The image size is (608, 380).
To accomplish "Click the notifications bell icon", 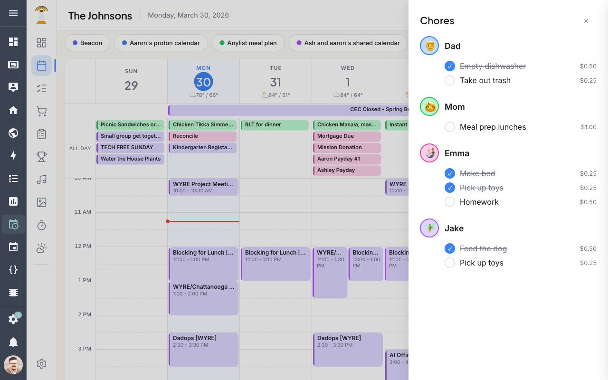I will [x=13, y=342].
